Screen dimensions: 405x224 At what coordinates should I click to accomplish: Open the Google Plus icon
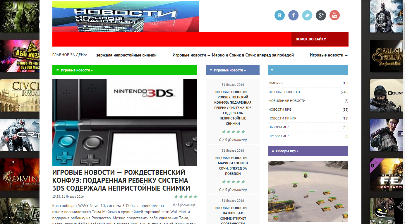point(321,15)
